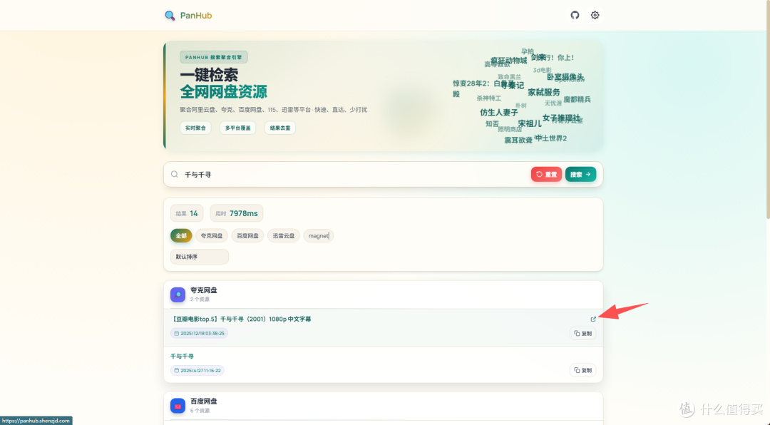Click hot keyword 孕拍 in tag cloud

tap(527, 51)
